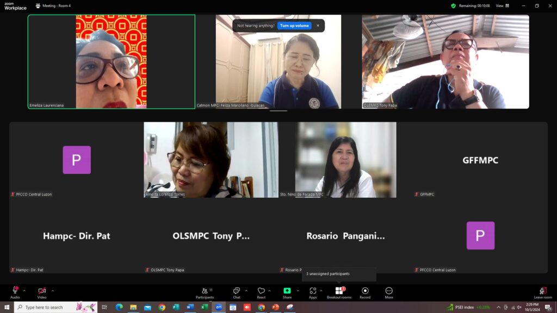Expand the Share options arrow
557x313 pixels.
point(298,291)
